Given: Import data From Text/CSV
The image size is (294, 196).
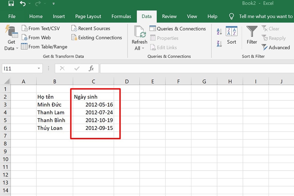Looking at the screenshot, I should click(x=41, y=28).
